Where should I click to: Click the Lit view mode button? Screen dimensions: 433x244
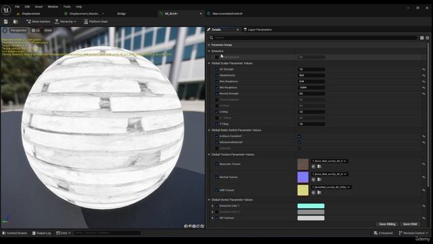[36, 30]
